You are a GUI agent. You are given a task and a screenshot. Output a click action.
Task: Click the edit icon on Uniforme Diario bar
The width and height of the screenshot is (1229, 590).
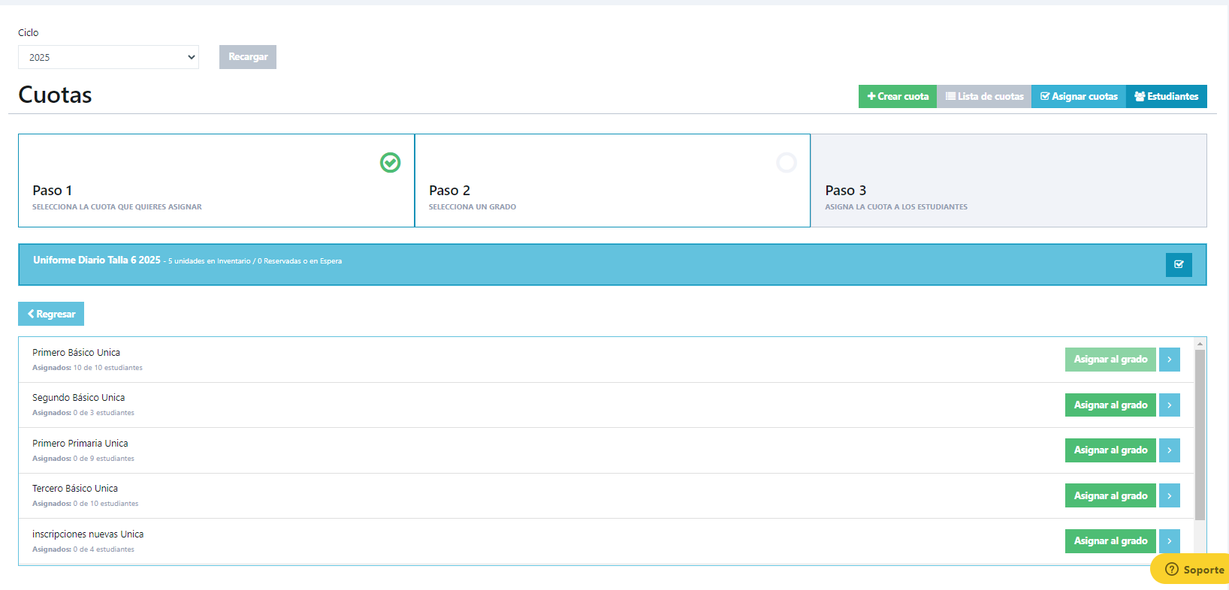[1179, 264]
